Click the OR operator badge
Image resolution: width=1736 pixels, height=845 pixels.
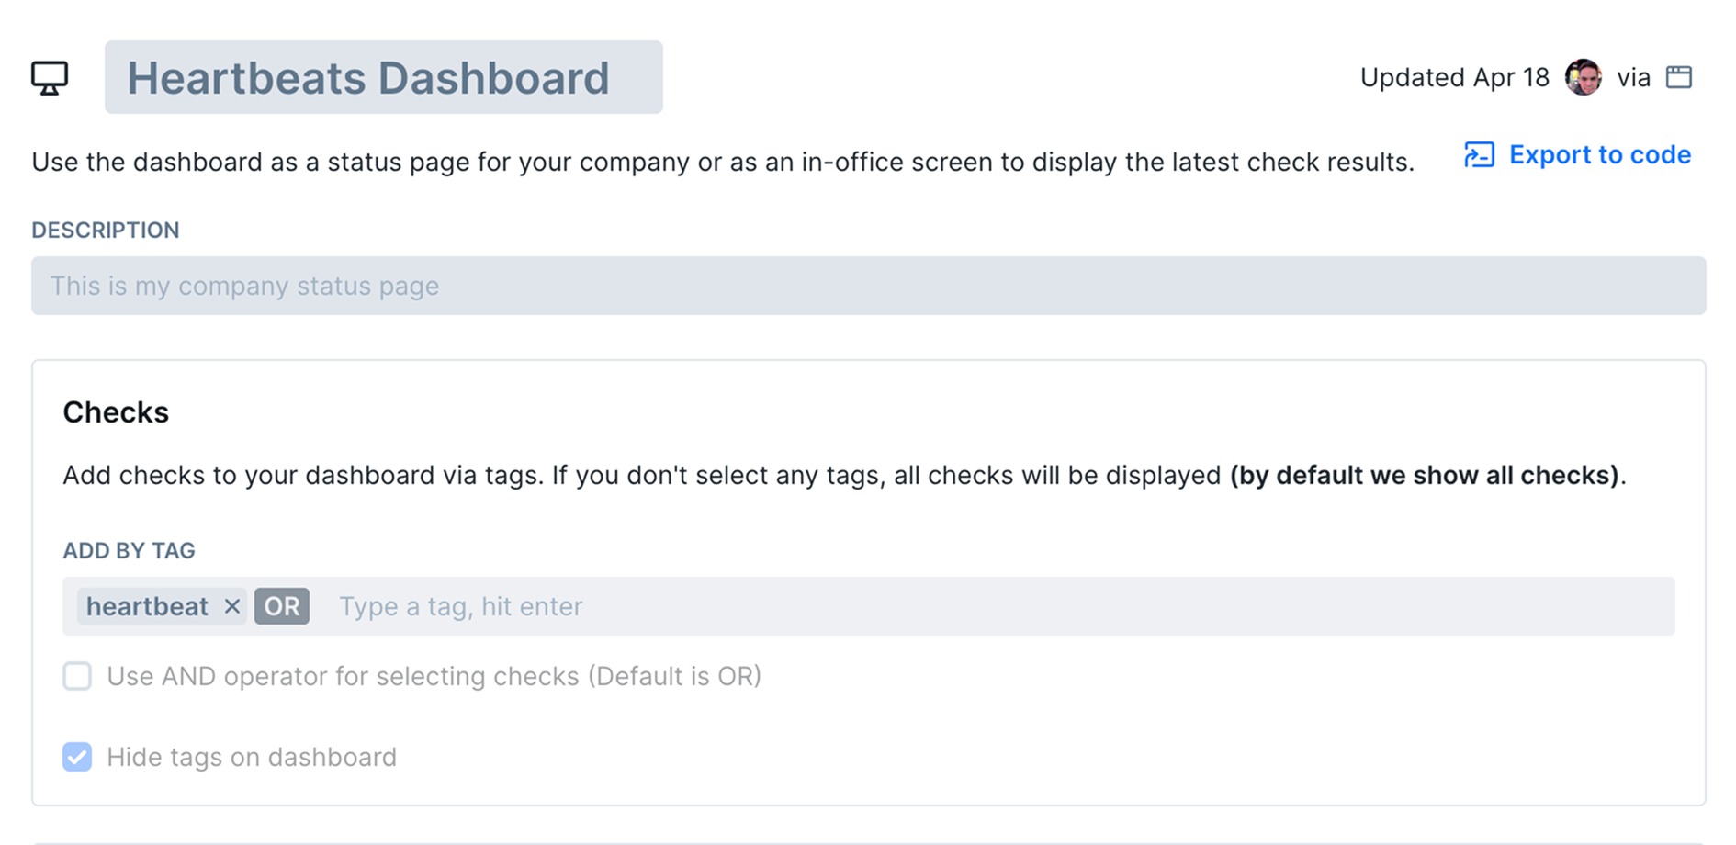(x=282, y=606)
